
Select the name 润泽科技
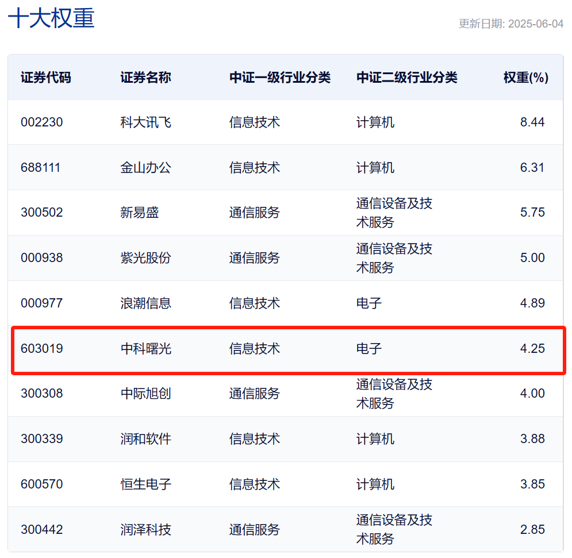(x=145, y=529)
